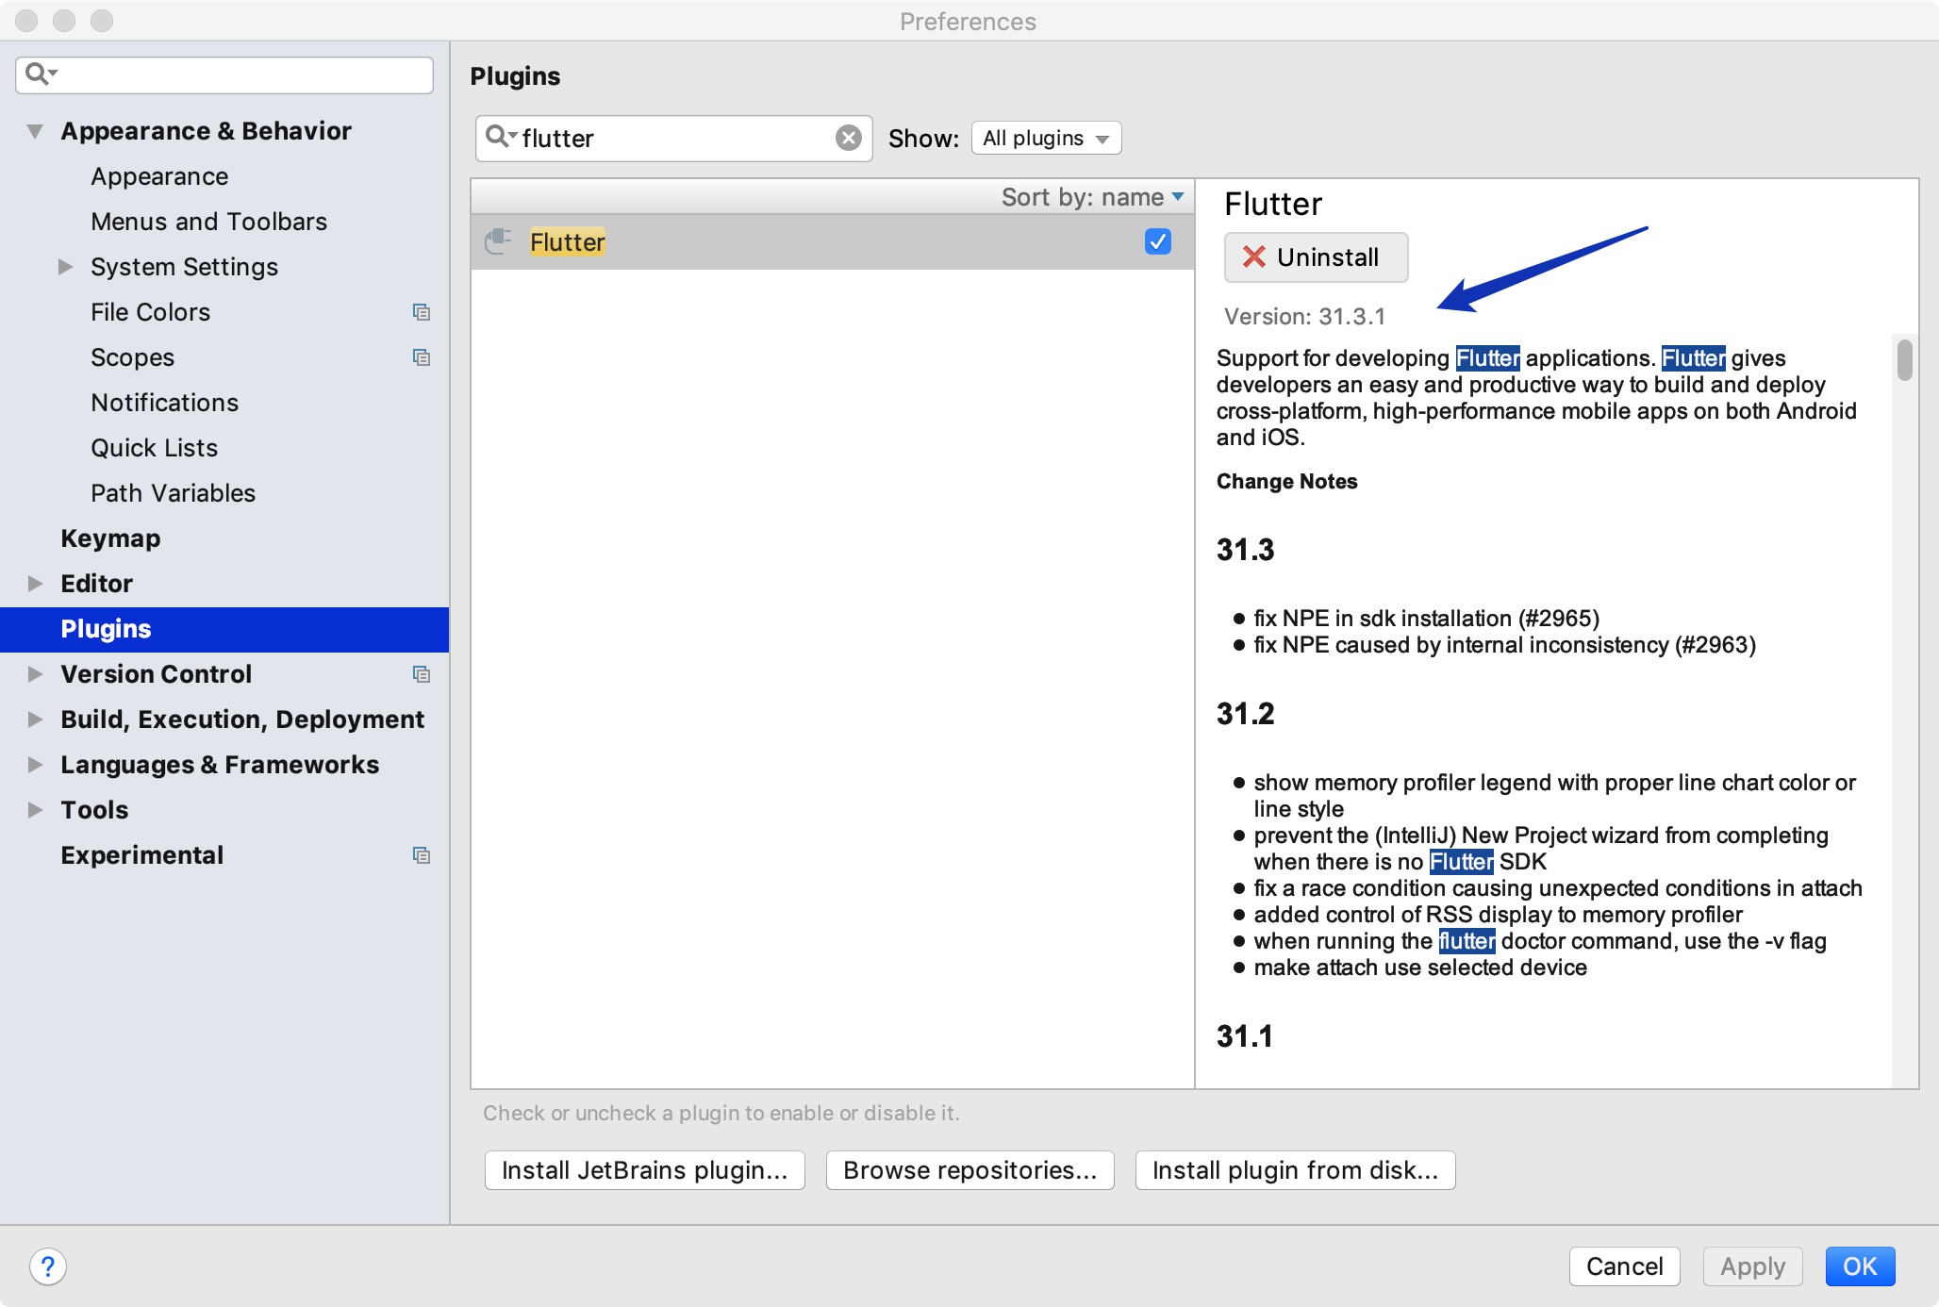Click the plugin description scrollbar thumb
The height and width of the screenshot is (1307, 1939).
tap(1905, 359)
